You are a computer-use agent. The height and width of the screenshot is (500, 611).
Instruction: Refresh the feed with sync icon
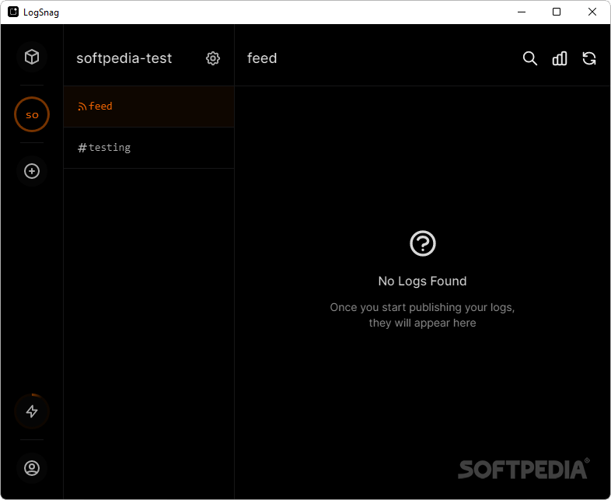coord(589,58)
